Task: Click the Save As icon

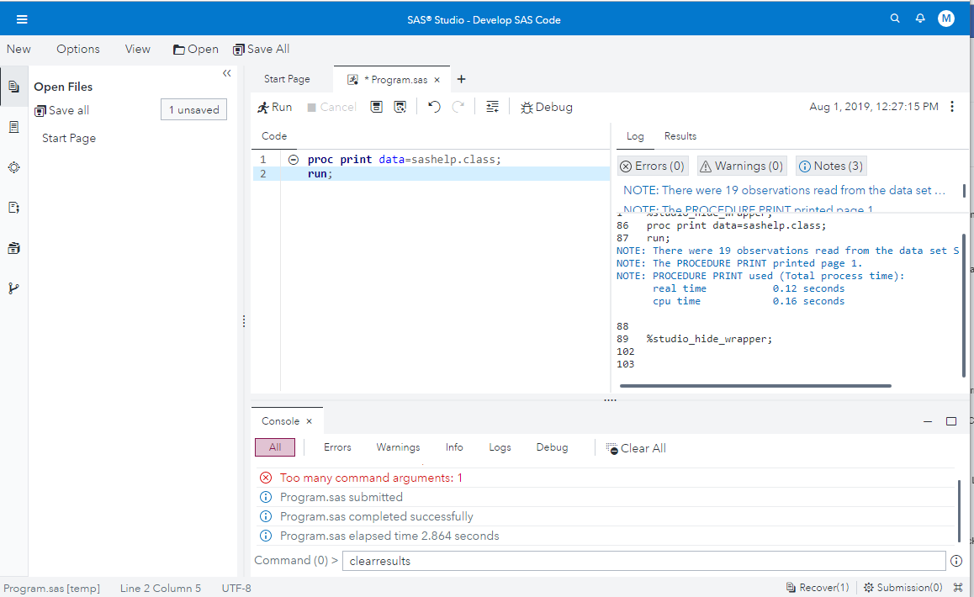Action: (400, 107)
